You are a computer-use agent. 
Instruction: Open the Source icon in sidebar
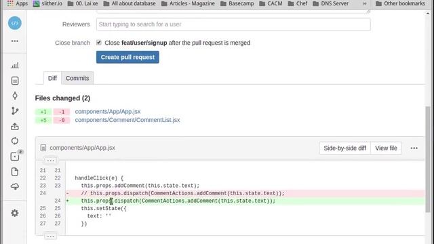point(15,81)
